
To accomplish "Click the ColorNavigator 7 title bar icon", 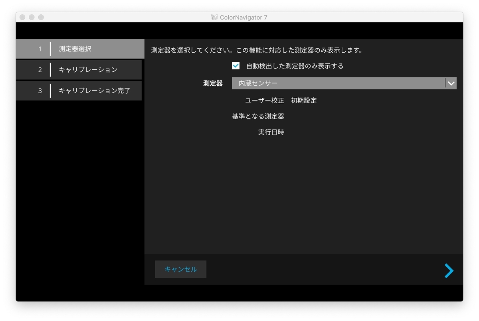I will click(x=214, y=17).
